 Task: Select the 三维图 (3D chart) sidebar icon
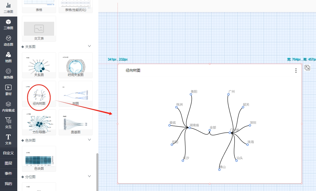[x=8, y=24]
